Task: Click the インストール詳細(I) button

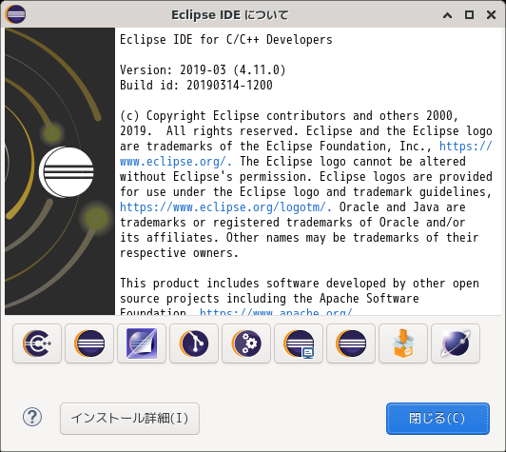Action: [x=129, y=419]
